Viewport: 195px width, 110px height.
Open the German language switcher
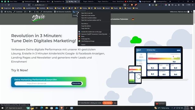(160, 104)
